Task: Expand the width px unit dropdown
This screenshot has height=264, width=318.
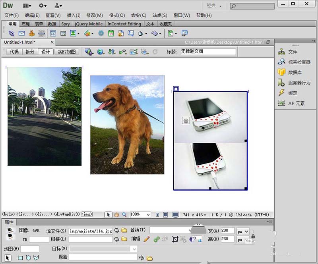Action: (x=243, y=231)
